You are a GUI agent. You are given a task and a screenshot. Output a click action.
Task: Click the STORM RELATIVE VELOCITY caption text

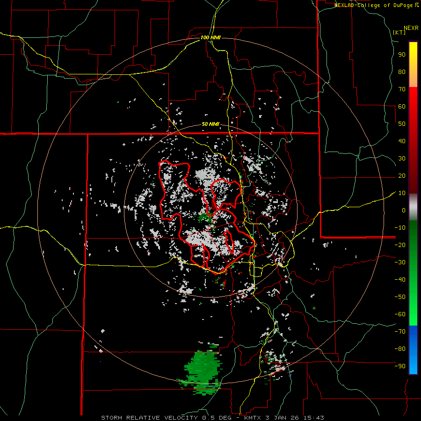coord(149,418)
